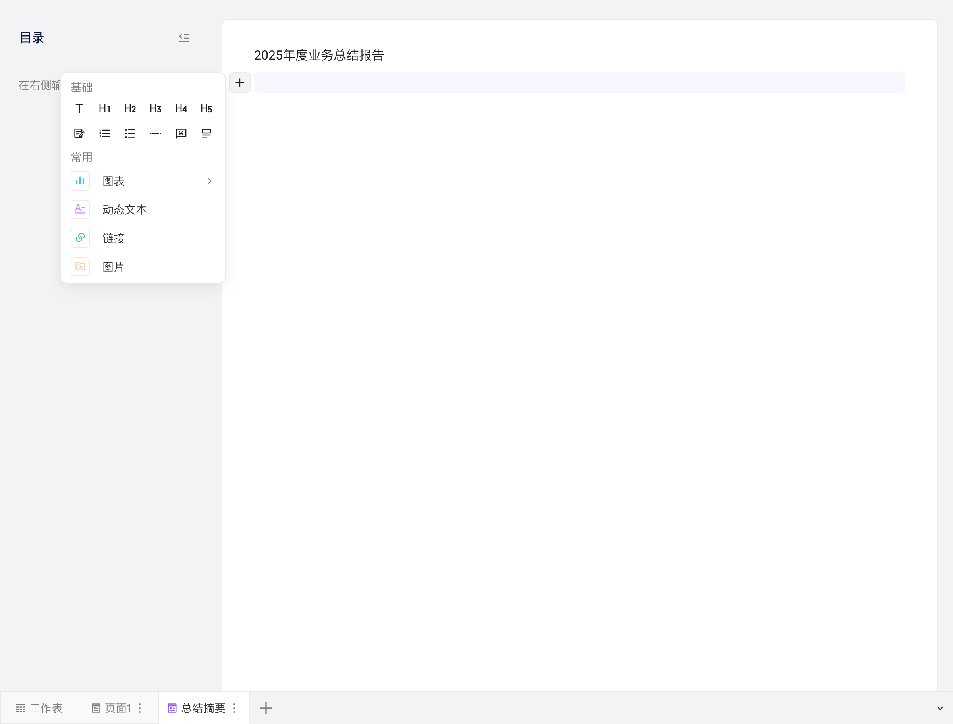The image size is (953, 724).
Task: Click the title 2025年度业务总结报告
Action: click(319, 55)
